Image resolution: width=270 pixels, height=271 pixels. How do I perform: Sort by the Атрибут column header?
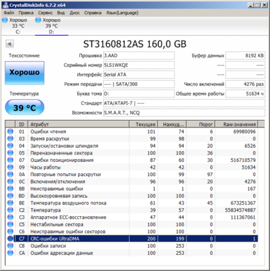(x=79, y=124)
